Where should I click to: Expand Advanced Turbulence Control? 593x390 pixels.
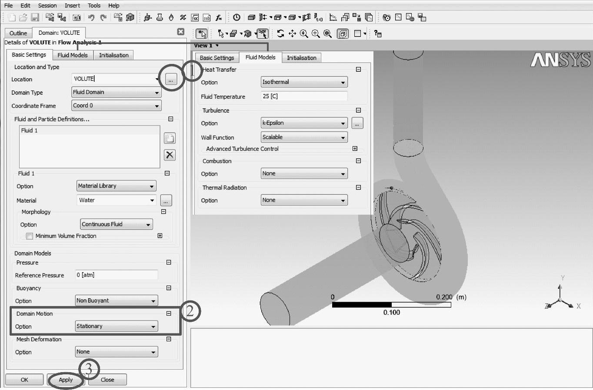355,148
